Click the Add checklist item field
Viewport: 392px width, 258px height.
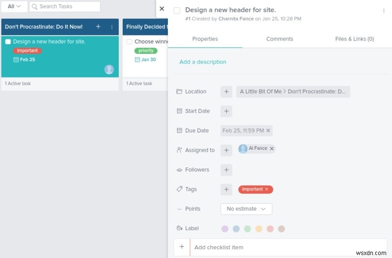click(x=288, y=247)
